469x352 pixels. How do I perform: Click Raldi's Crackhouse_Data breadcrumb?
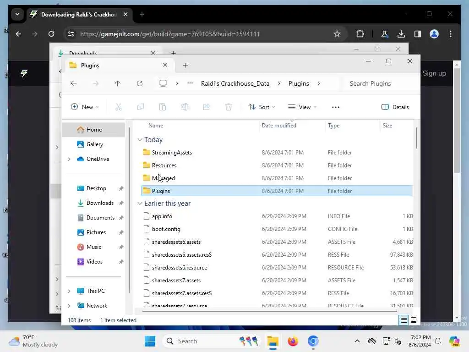point(235,83)
